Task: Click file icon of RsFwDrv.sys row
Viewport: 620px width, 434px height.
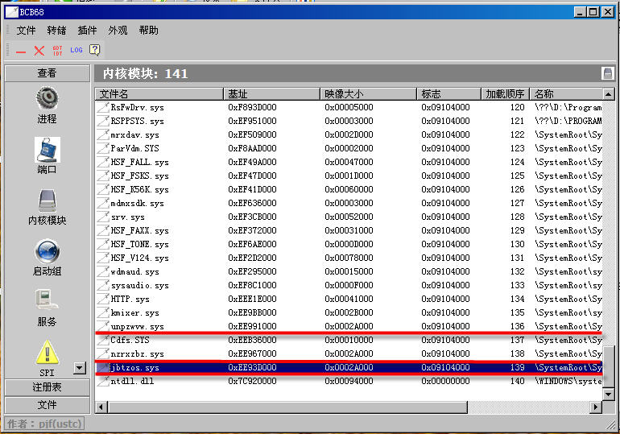Action: [x=103, y=107]
